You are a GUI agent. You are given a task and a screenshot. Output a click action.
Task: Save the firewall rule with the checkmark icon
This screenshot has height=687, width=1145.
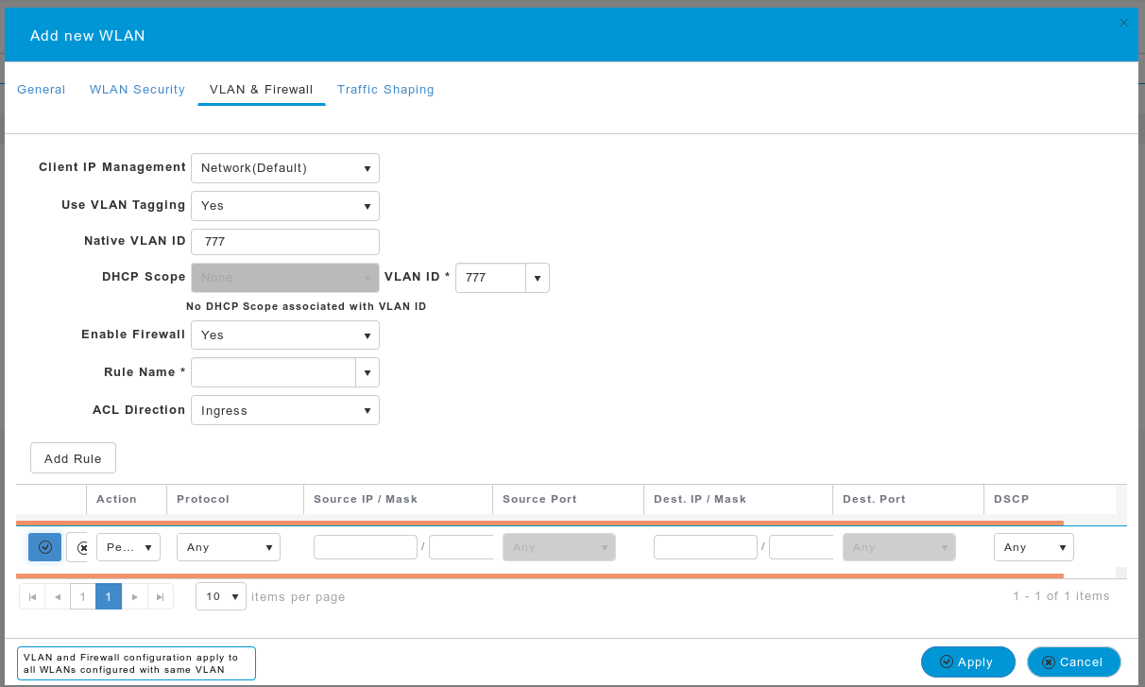tap(43, 546)
